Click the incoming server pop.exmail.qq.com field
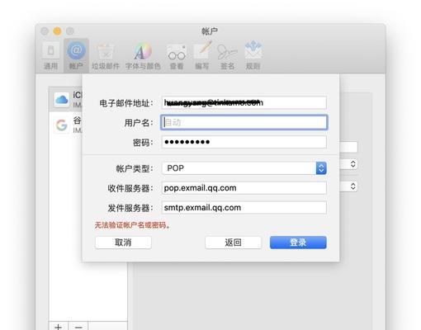 tap(244, 188)
